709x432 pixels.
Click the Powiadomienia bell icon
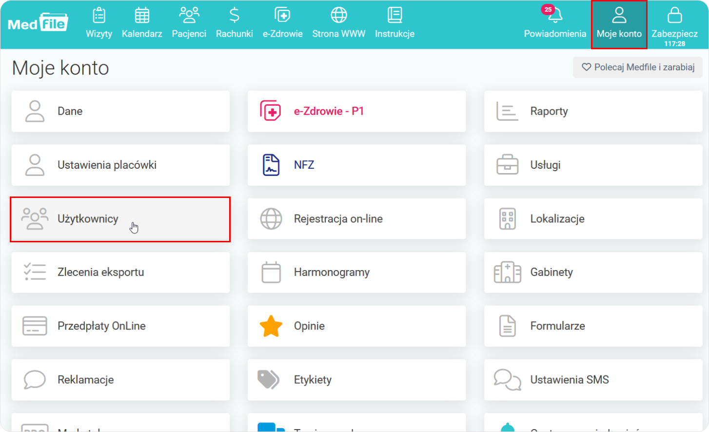(555, 16)
